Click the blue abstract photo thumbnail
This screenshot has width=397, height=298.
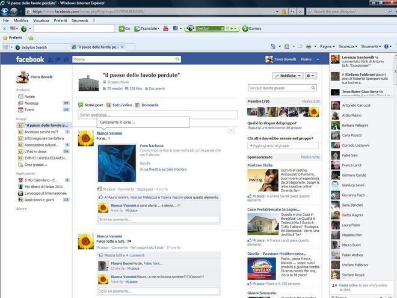(117, 163)
